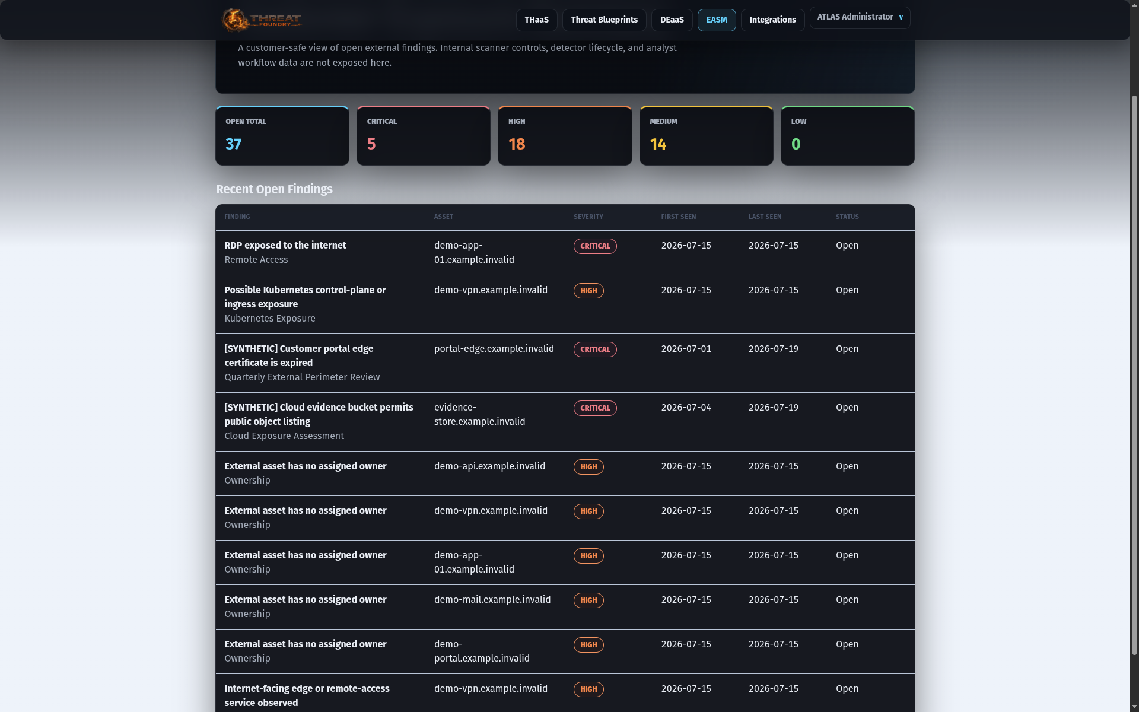Click the asset evidence-store.example.invalid
The width and height of the screenshot is (1139, 712).
pyautogui.click(x=479, y=415)
